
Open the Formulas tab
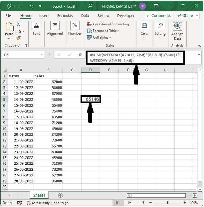65,16
